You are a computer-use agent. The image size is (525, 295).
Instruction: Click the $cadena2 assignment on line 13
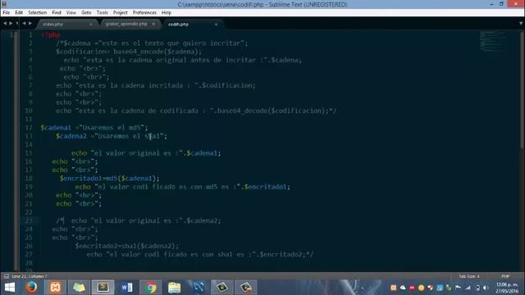point(112,136)
